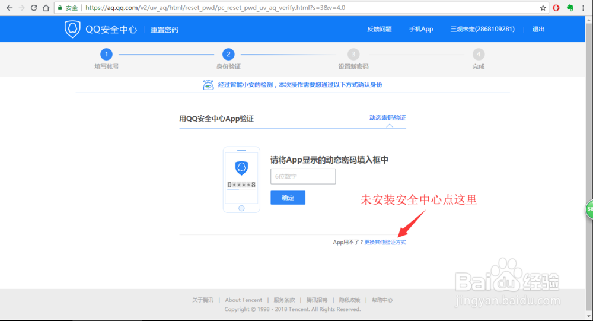Viewport: 593px width, 321px height.
Task: Open the browser home page icon
Action: point(46,8)
